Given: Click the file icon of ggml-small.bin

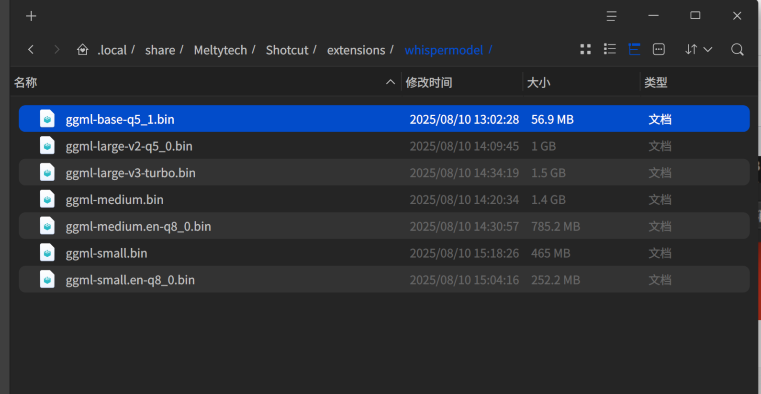Looking at the screenshot, I should click(47, 252).
